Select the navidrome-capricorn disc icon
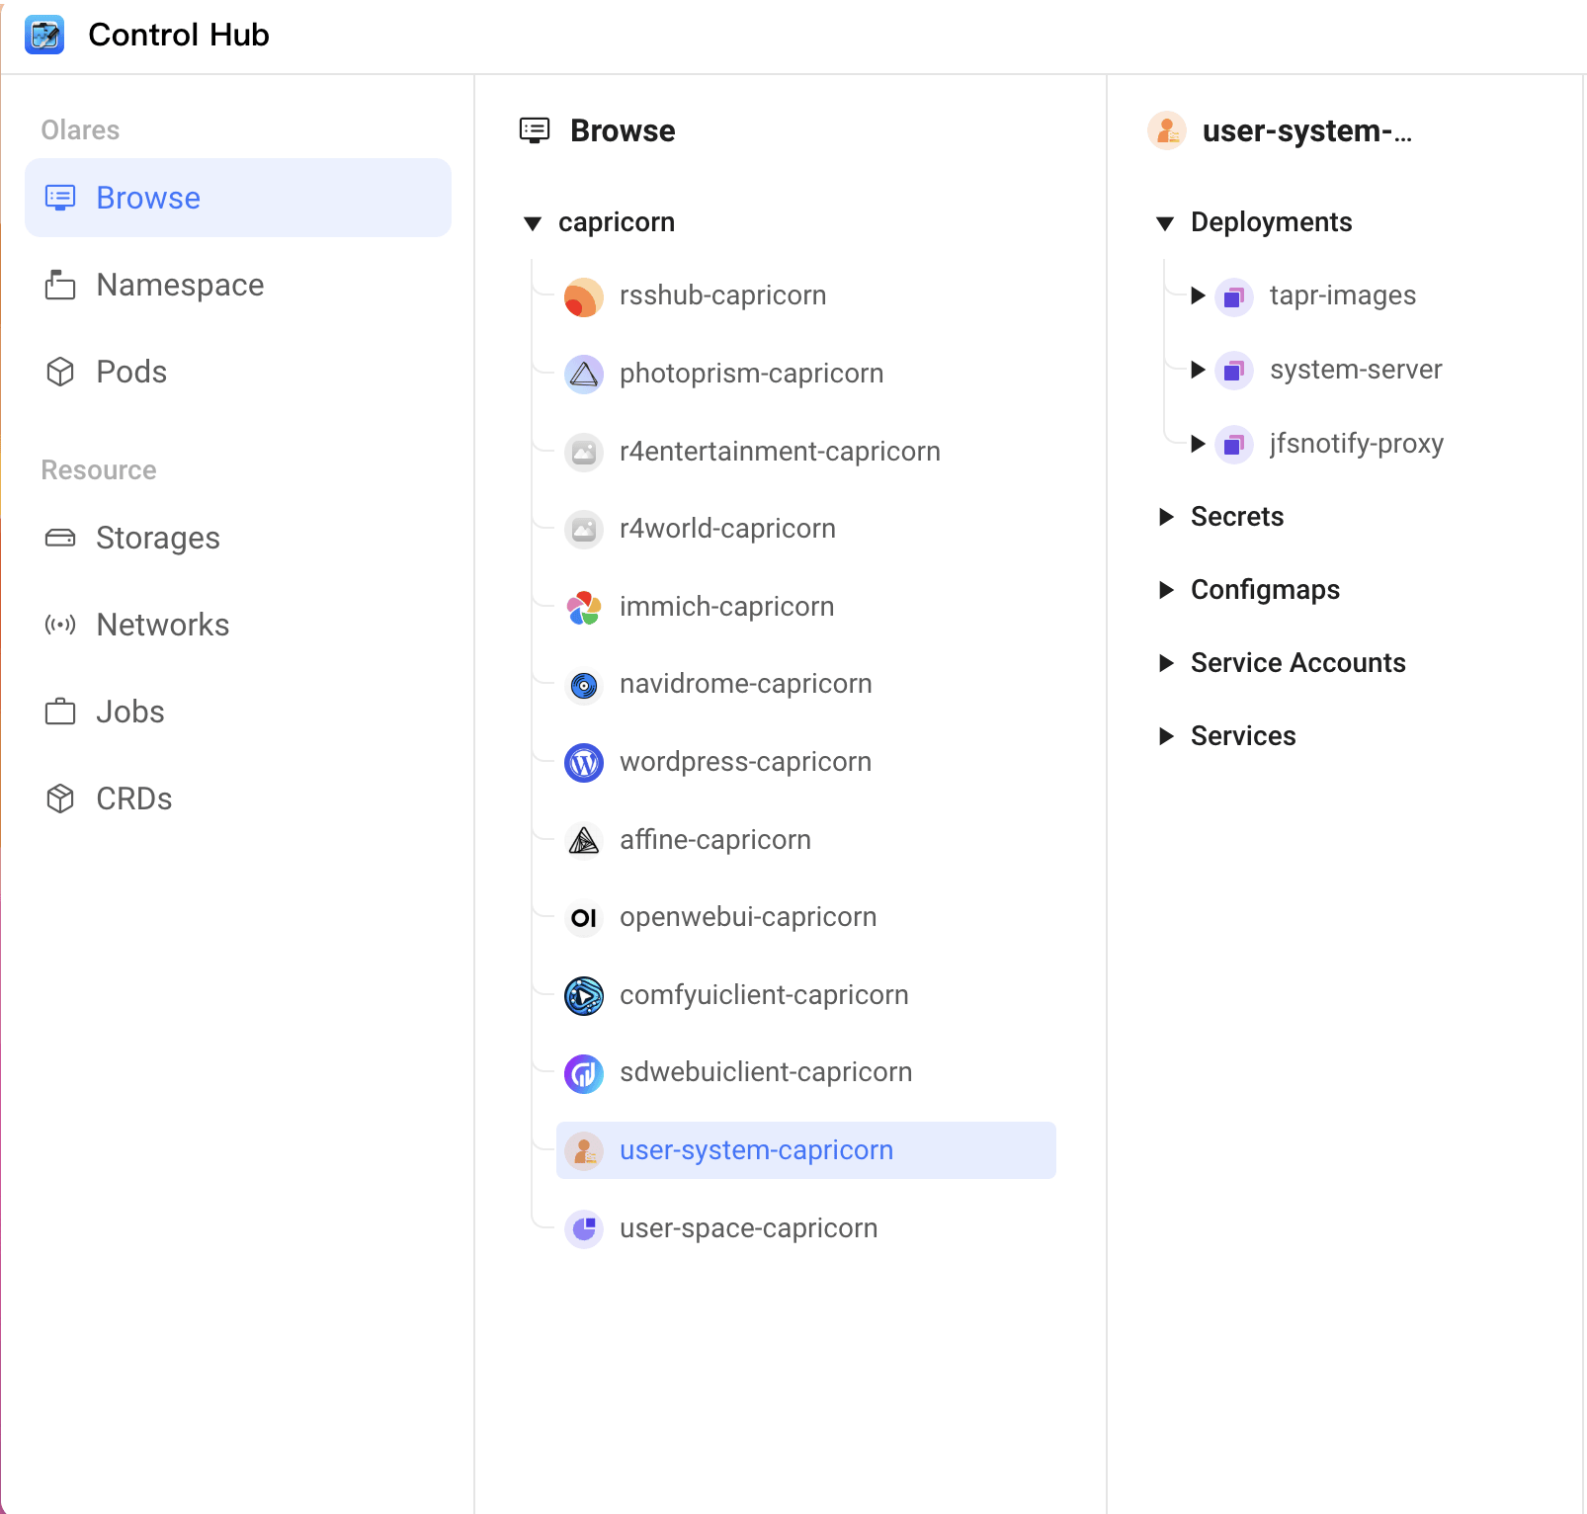Viewport: 1587px width, 1514px height. point(584,685)
